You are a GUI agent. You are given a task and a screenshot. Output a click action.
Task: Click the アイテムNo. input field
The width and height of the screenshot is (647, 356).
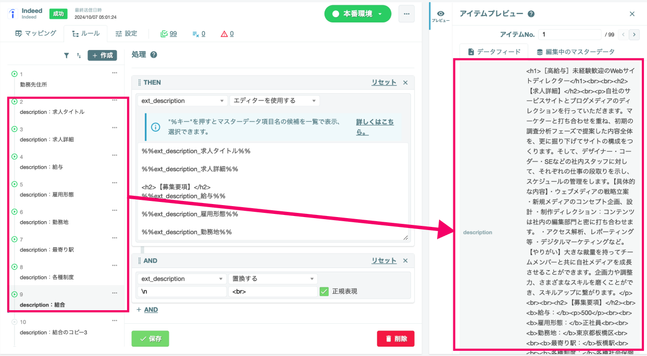(570, 34)
